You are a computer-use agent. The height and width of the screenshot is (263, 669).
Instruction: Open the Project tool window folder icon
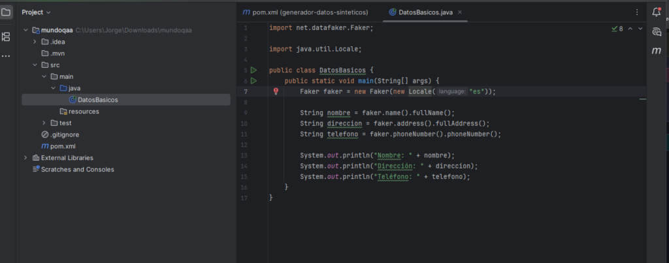(6, 12)
